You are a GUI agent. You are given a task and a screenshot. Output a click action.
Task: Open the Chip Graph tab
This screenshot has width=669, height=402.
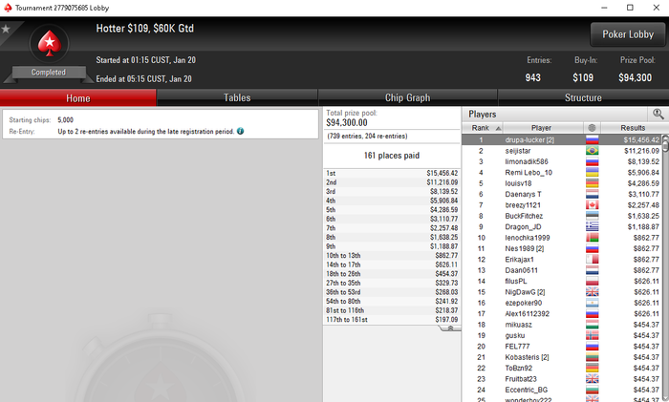point(407,97)
